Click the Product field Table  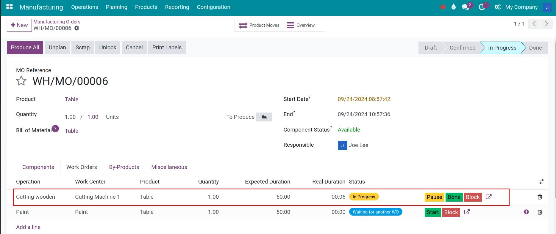71,99
